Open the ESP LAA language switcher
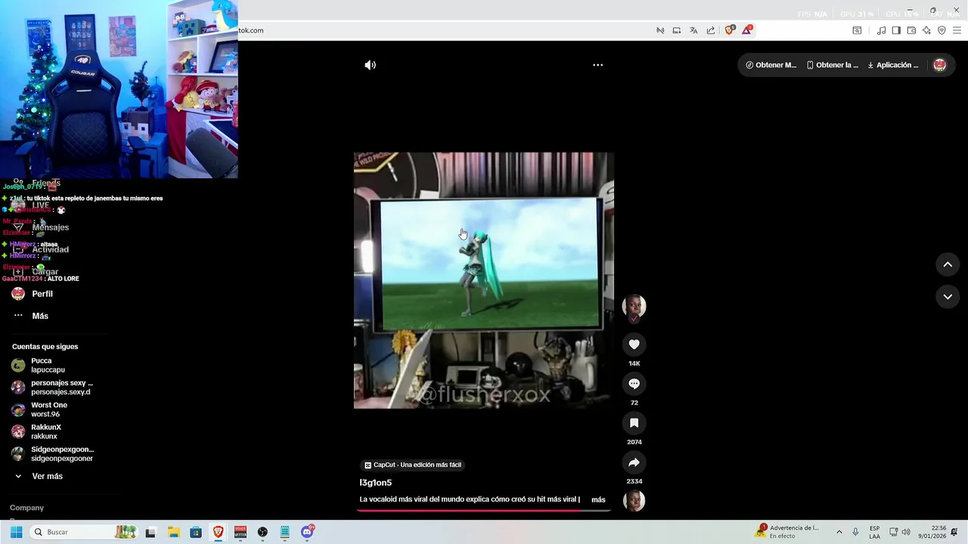The image size is (968, 544). coord(874,532)
